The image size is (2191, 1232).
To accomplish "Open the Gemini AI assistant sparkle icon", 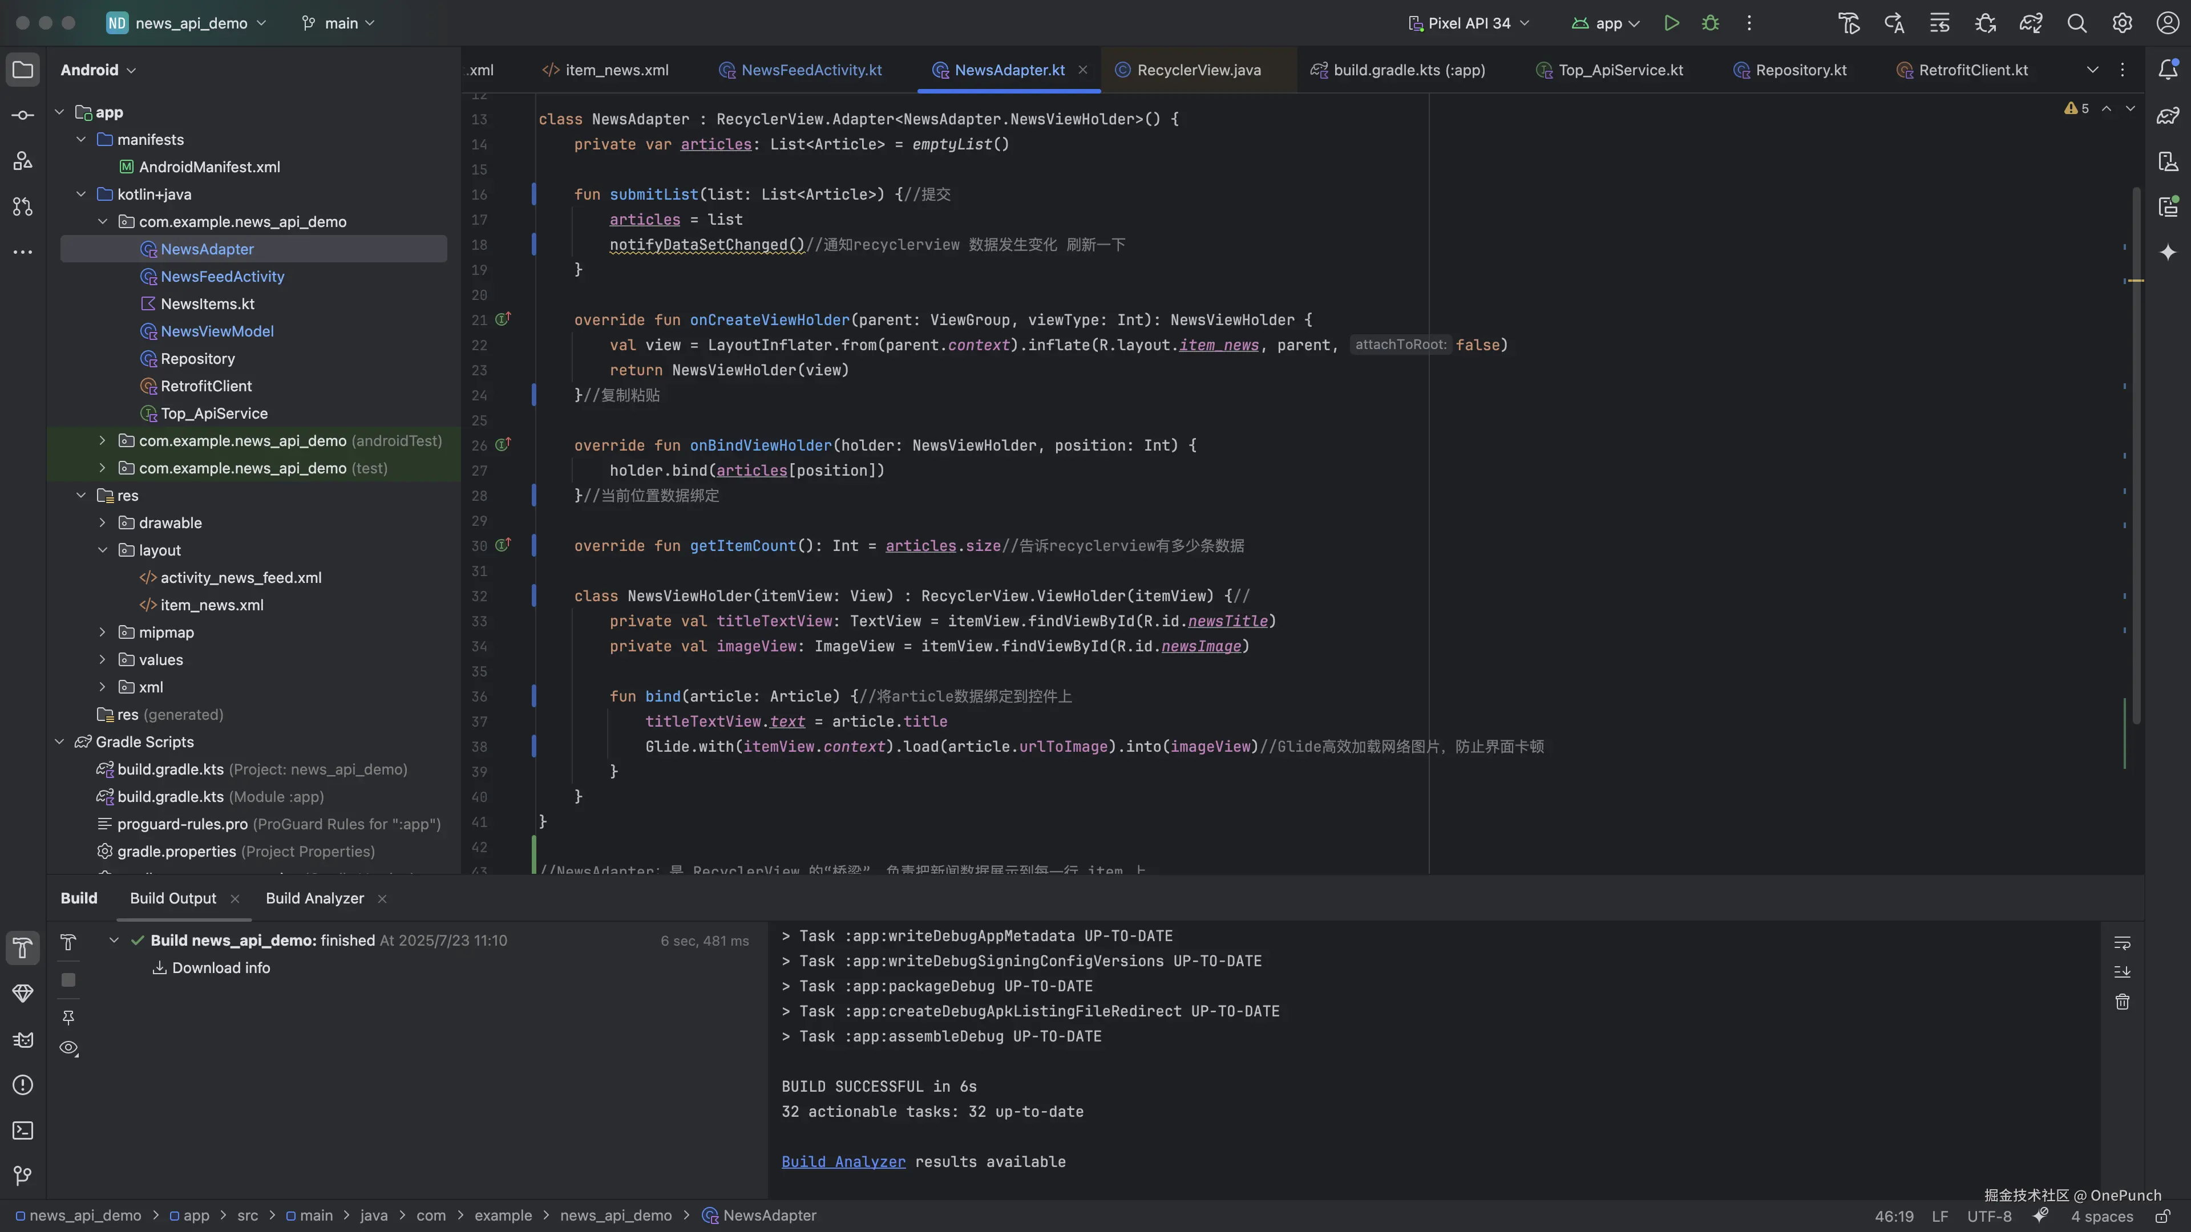I will pos(2168,252).
